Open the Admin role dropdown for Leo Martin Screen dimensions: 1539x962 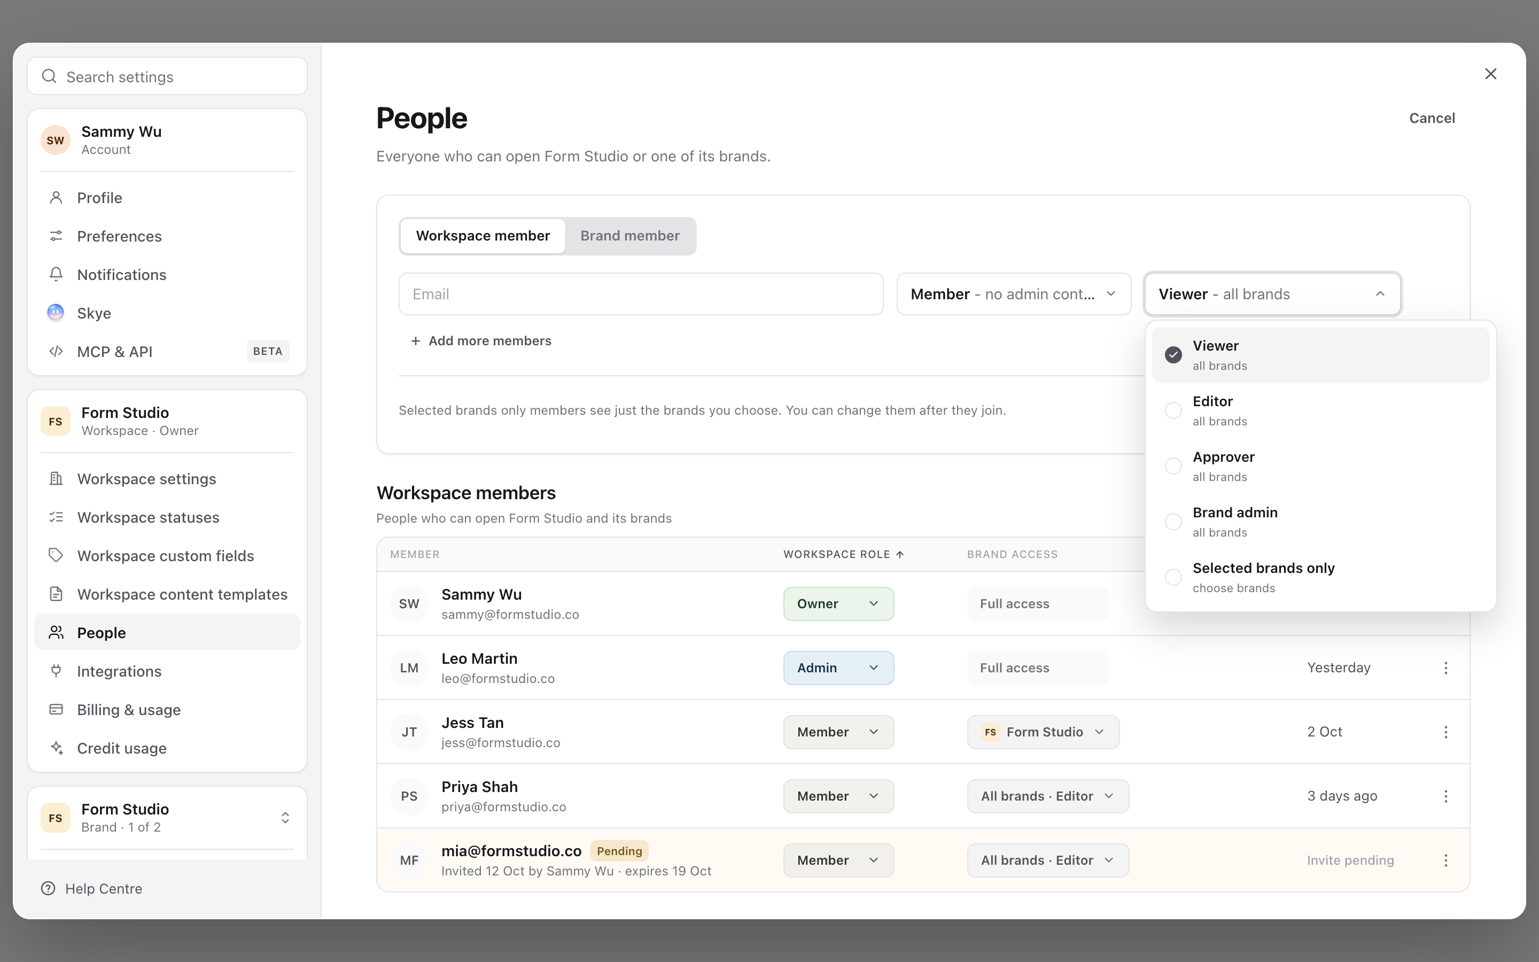pos(838,668)
